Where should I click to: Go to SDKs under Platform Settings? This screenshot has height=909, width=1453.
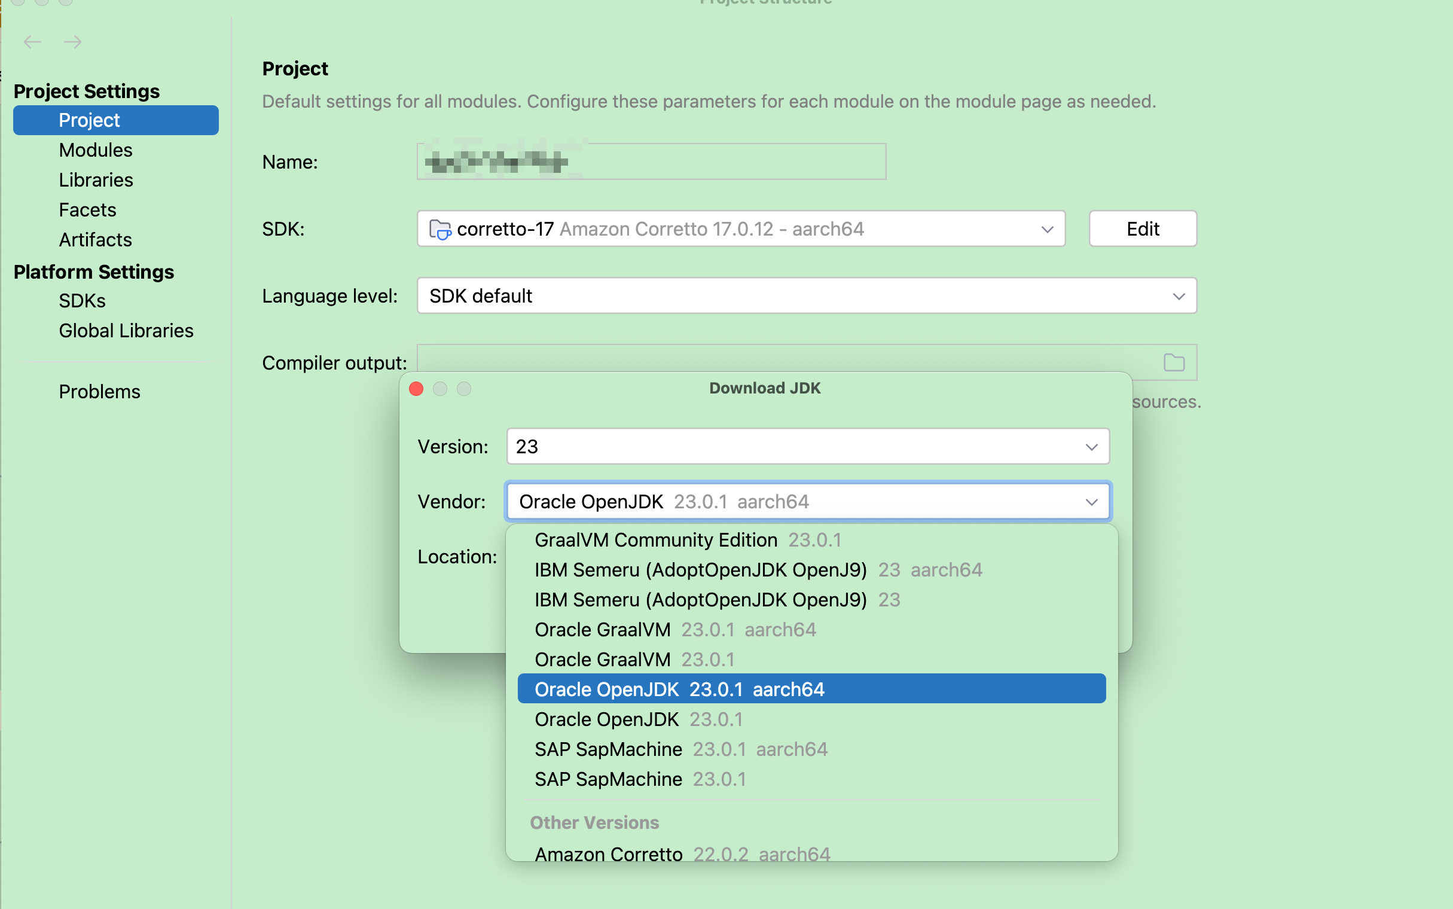[x=83, y=301]
